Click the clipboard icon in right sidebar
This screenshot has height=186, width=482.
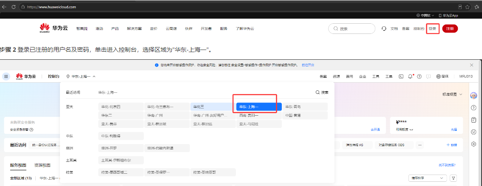473,120
